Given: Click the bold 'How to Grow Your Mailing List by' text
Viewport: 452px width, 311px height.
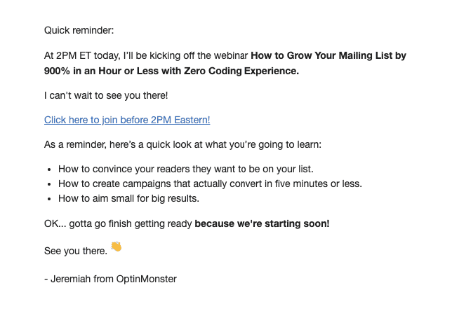Looking at the screenshot, I should tap(328, 55).
